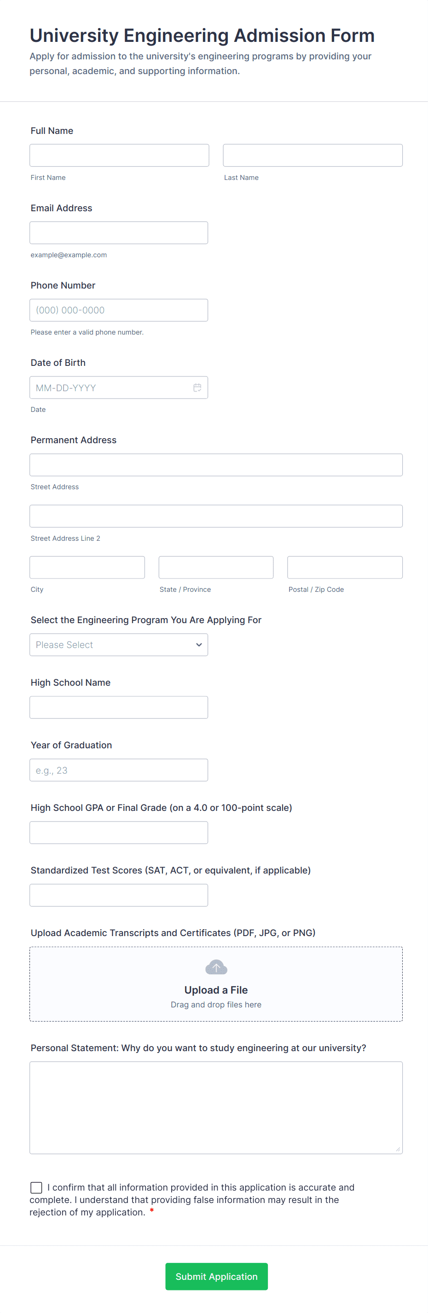Click Upload a File area
The height and width of the screenshot is (1313, 428).
(x=216, y=983)
